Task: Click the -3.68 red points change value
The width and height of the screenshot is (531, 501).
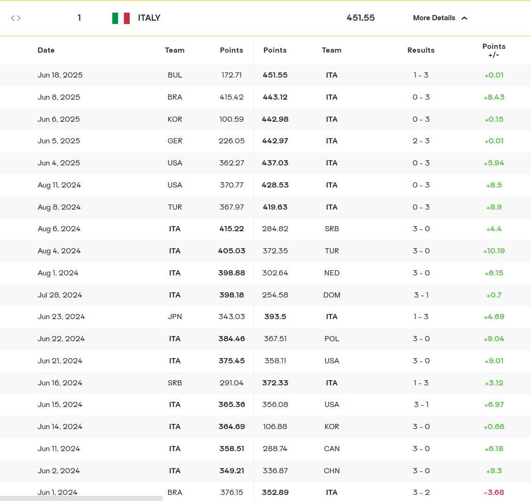Action: pos(493,493)
